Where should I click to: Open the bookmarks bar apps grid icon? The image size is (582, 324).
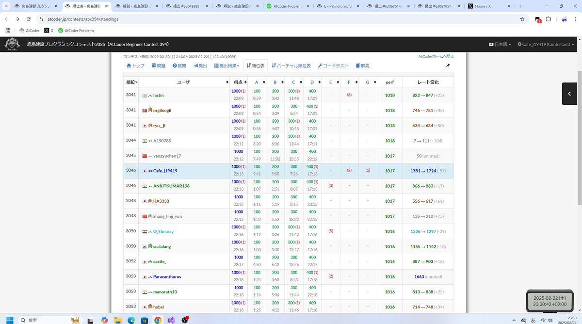pyautogui.click(x=8, y=30)
